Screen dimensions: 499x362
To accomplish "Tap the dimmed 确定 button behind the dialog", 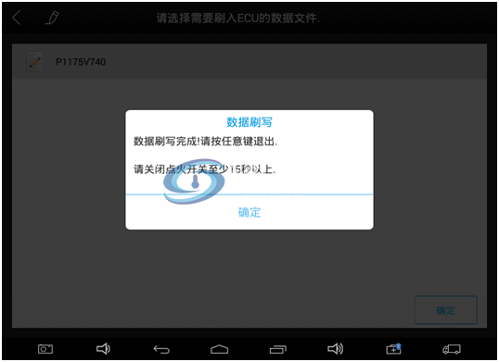I will click(x=445, y=310).
